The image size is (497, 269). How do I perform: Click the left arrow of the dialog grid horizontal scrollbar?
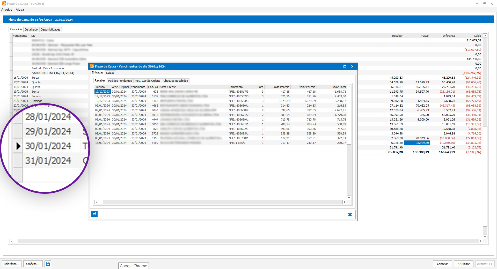(97, 202)
